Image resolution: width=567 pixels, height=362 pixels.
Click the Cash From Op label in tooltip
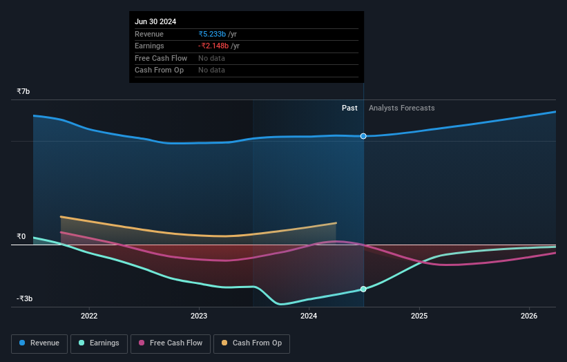(159, 70)
